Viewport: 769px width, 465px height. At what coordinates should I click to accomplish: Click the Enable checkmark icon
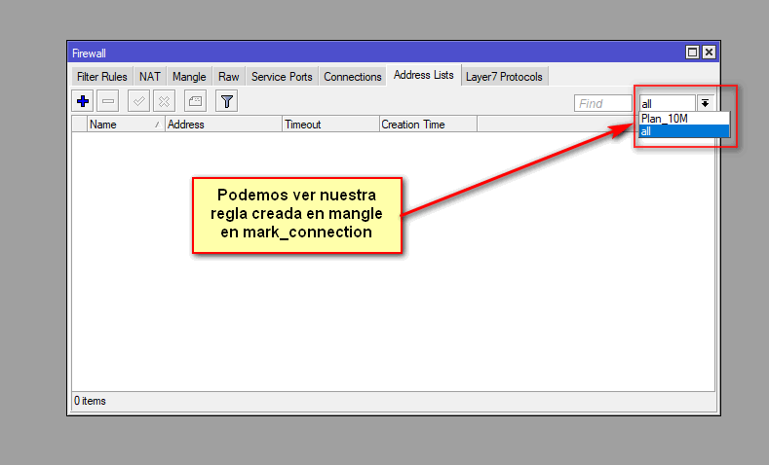click(x=139, y=101)
